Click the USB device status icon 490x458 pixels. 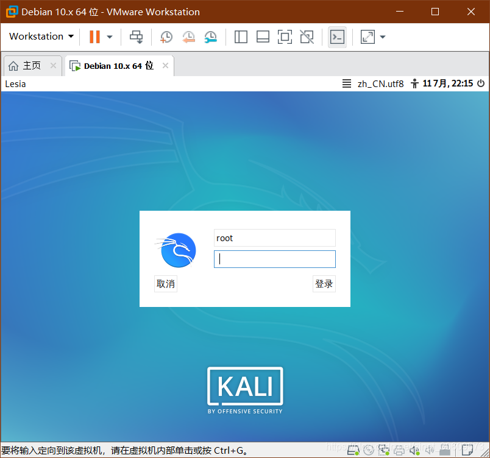click(x=445, y=450)
